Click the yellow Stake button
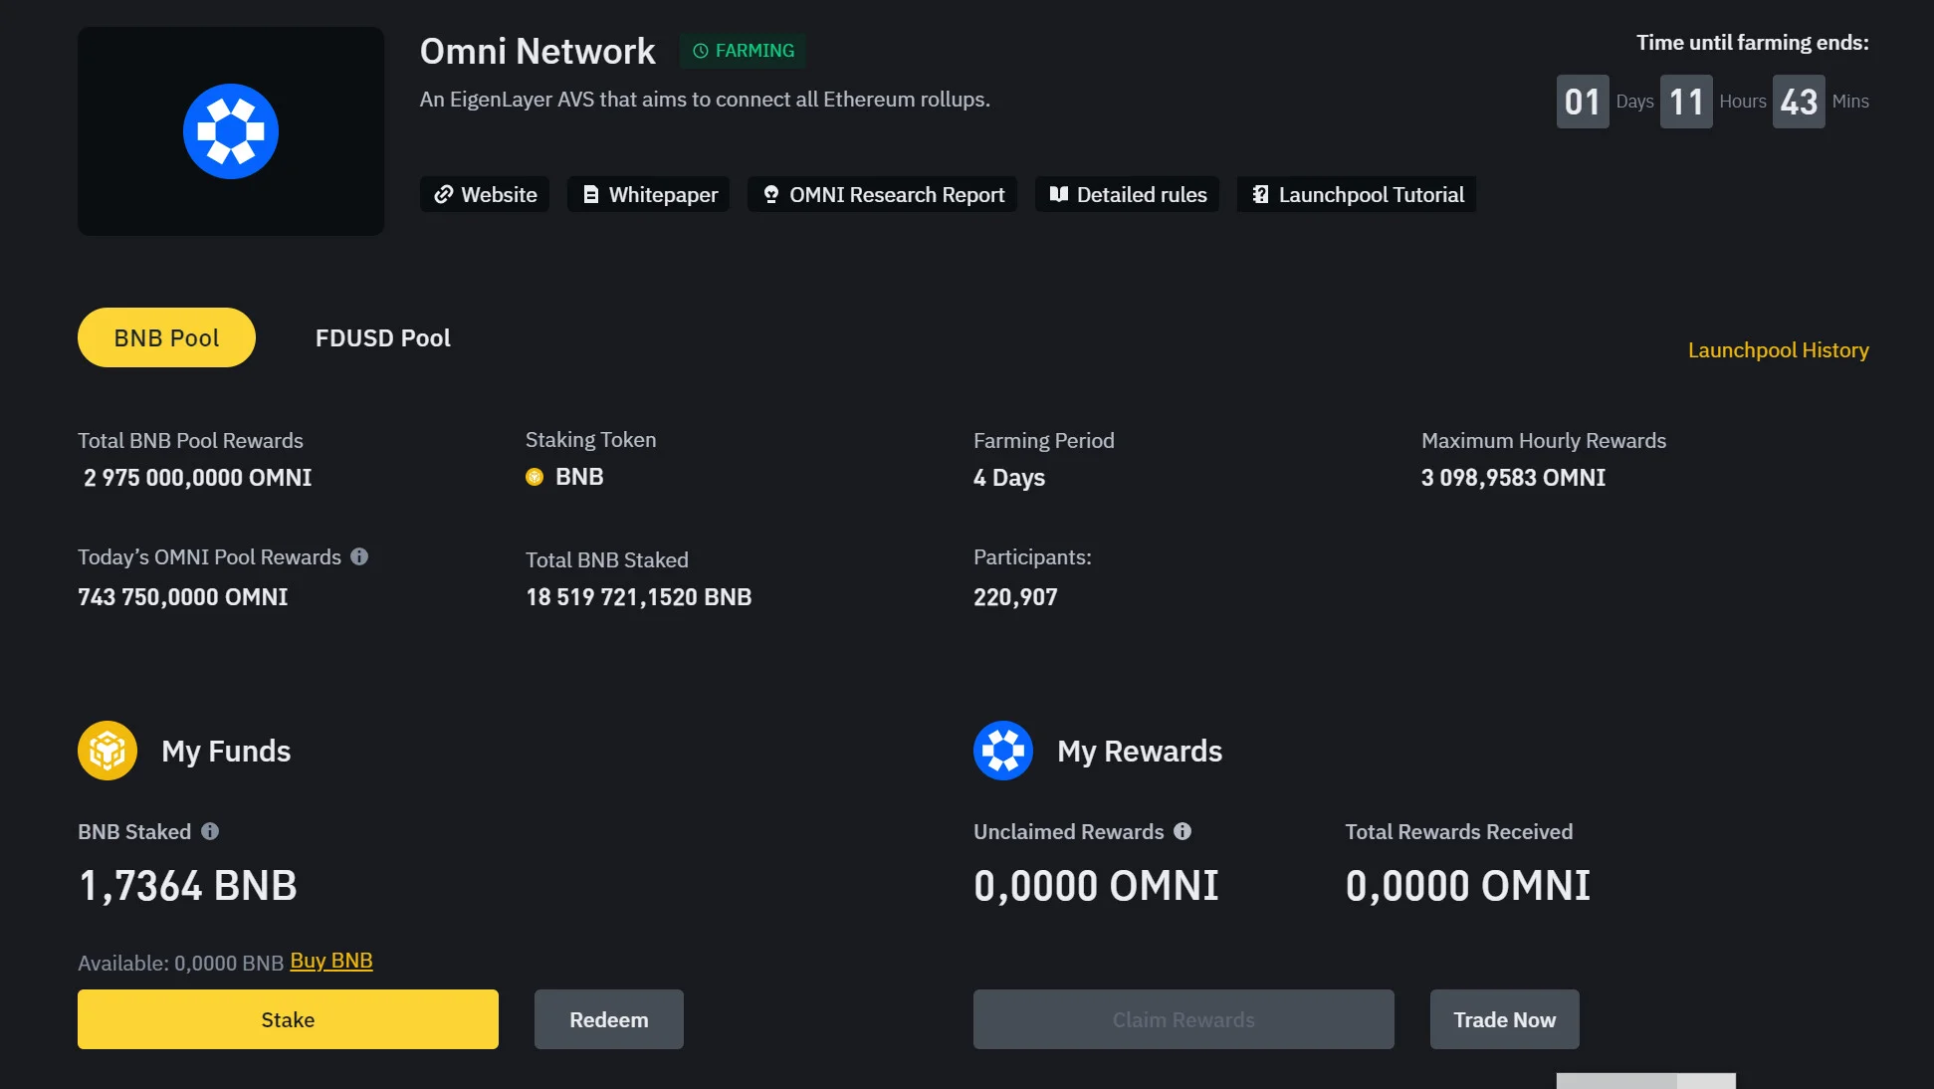Screen dimensions: 1934x1089 [x=288, y=1019]
